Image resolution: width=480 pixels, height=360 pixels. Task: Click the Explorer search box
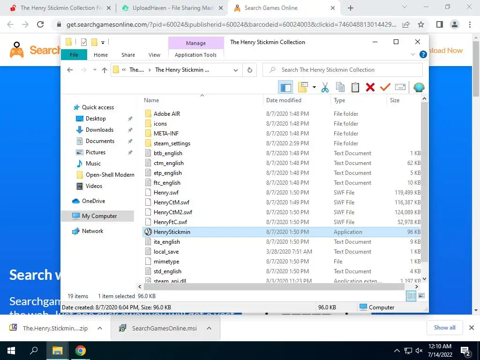point(343,70)
